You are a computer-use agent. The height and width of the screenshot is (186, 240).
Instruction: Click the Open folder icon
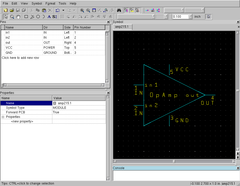[x=12, y=10]
